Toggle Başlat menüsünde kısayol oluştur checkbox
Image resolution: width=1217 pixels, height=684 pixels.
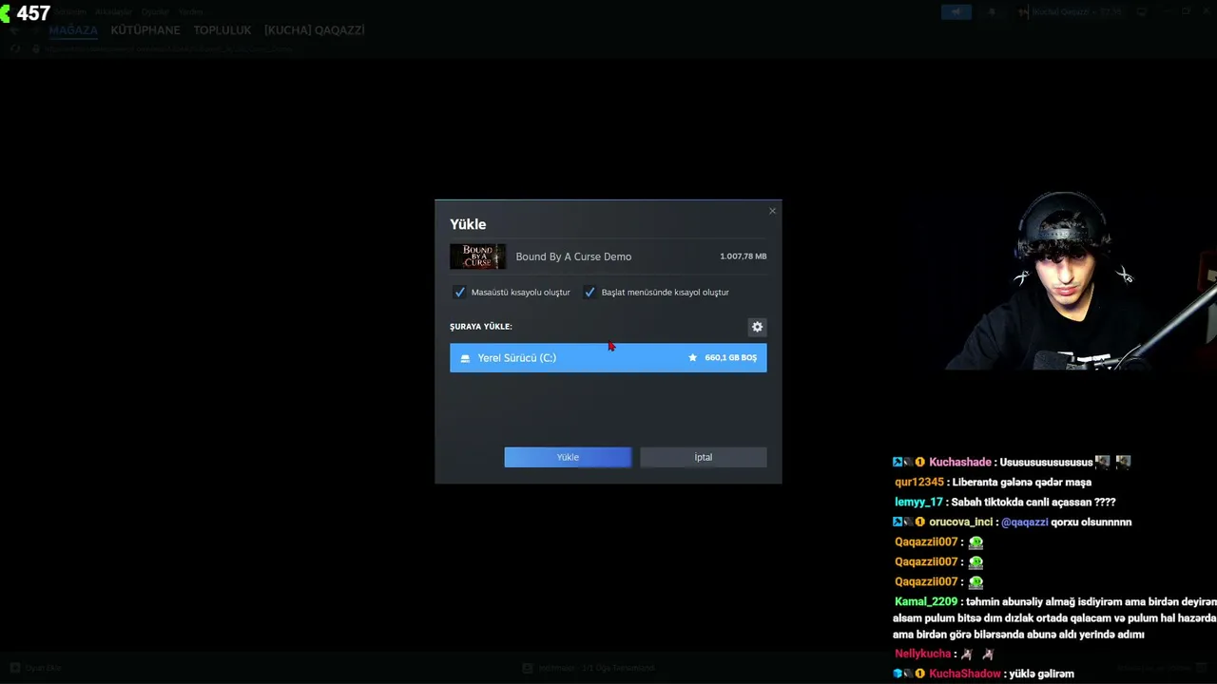589,293
